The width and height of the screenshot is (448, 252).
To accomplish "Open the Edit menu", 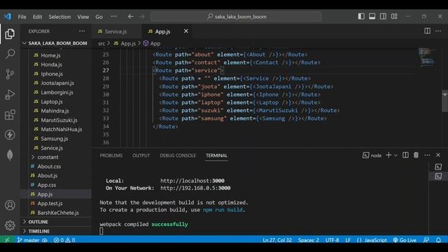I will [x=37, y=17].
